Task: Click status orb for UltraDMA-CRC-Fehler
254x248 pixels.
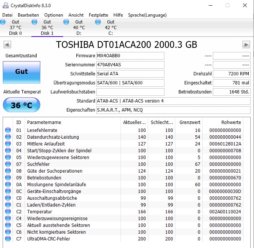Action: coord(8,239)
